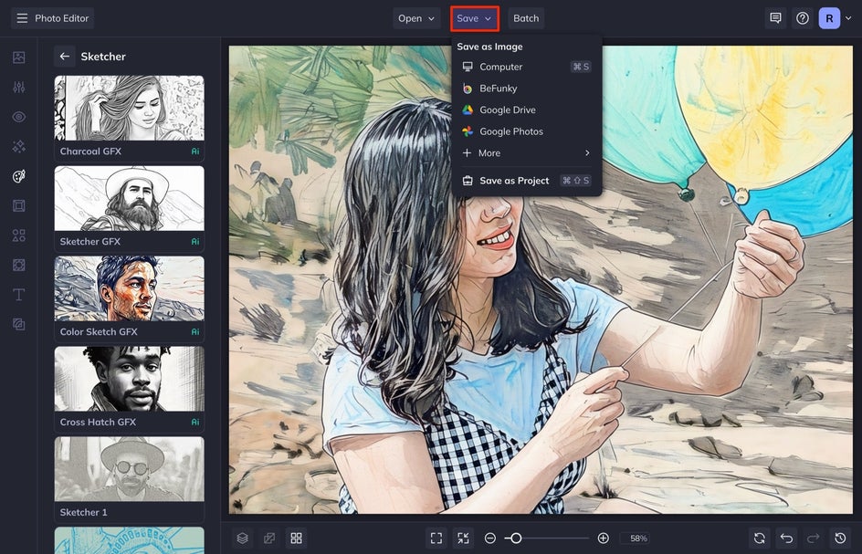This screenshot has width=862, height=554.
Task: Open the Overlays icon in sidebar
Action: click(x=18, y=265)
